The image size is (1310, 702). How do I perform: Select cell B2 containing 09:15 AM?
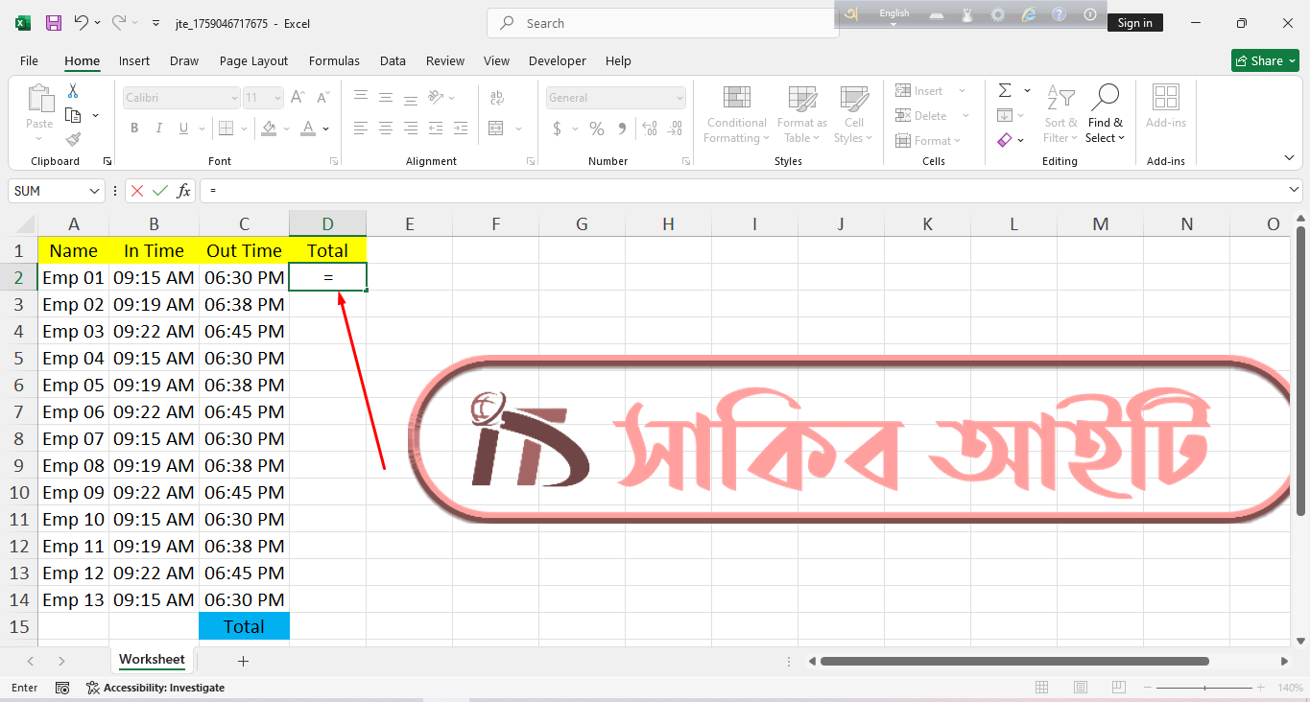(154, 278)
